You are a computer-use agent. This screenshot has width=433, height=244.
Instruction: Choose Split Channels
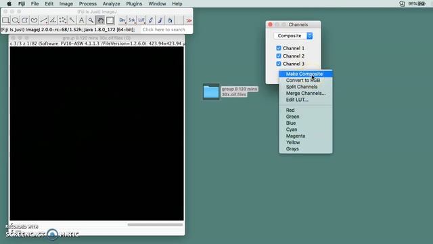(306, 87)
